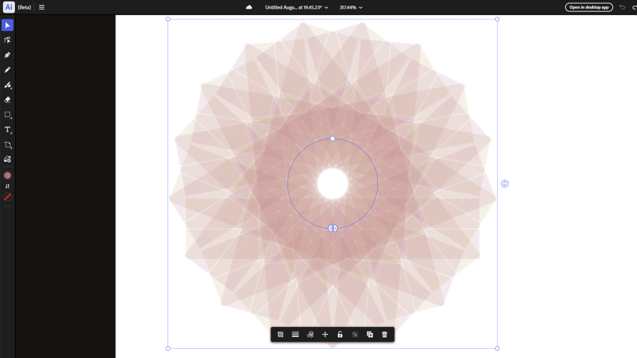Open the opacity checkerboard control
This screenshot has width=637, height=358.
coord(281,334)
